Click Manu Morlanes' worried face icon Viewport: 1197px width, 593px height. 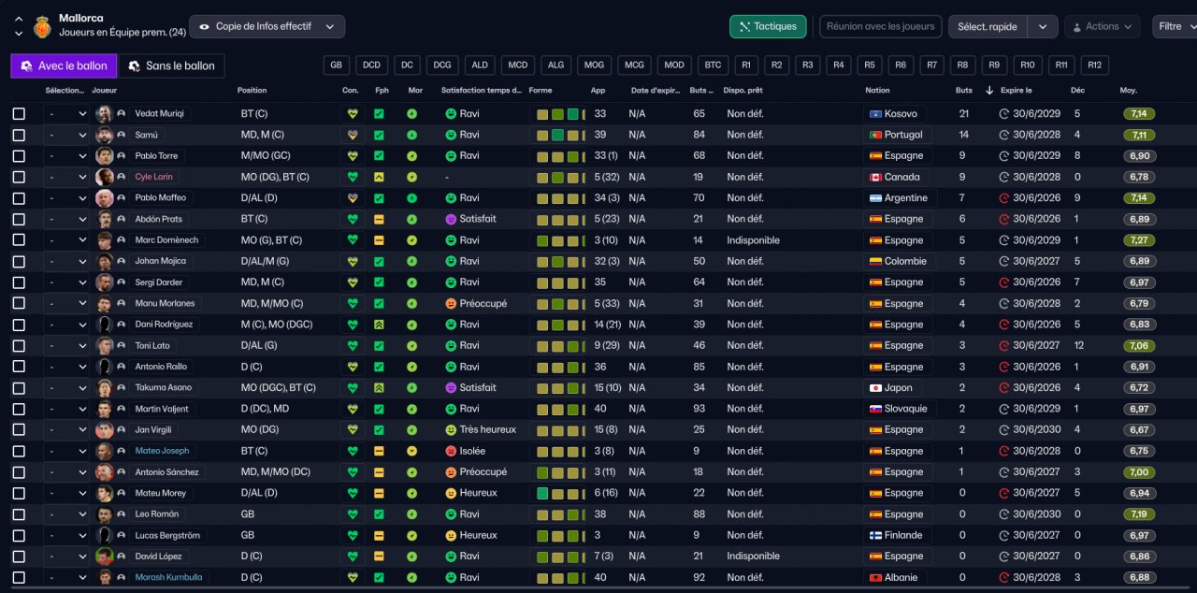coord(450,303)
